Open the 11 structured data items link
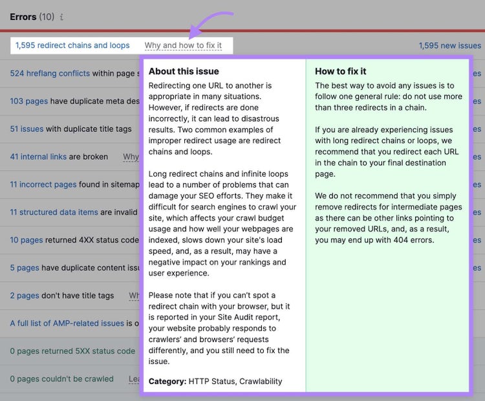 pyautogui.click(x=54, y=212)
